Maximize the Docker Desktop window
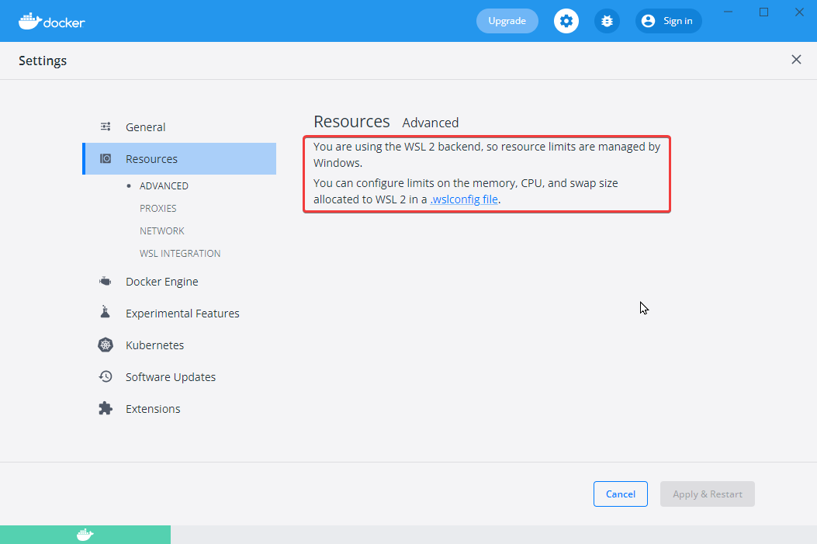This screenshot has height=544, width=817. point(764,12)
